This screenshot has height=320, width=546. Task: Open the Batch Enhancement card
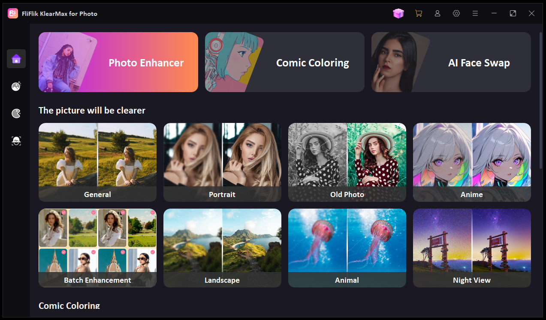(x=97, y=248)
